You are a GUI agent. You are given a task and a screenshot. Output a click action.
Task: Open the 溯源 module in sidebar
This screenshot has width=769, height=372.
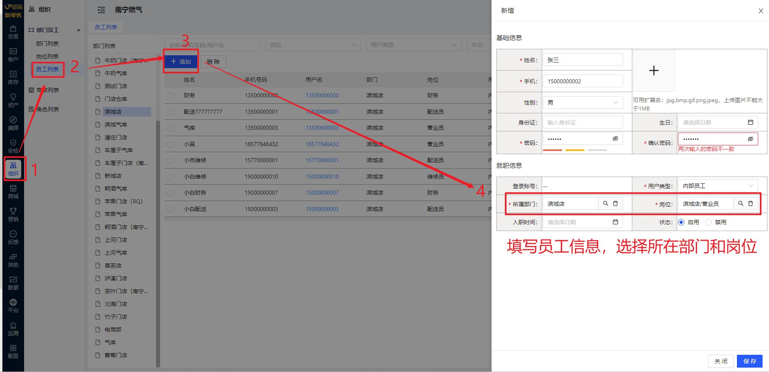[13, 123]
